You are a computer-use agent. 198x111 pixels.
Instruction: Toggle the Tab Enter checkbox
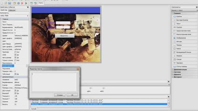coord(15,52)
